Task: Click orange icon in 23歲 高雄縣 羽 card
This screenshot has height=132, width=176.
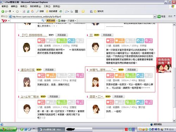Action: 120,41
